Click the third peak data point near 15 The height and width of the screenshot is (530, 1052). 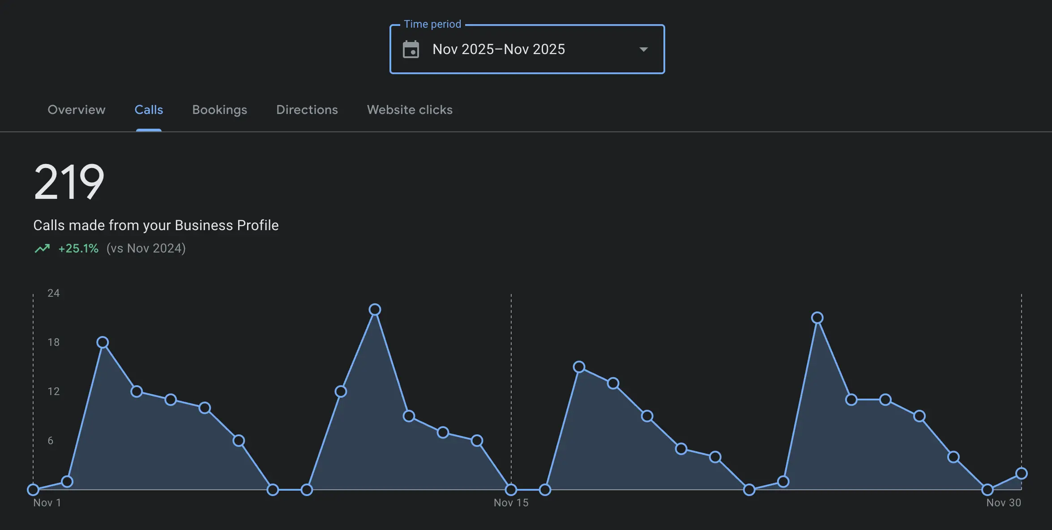pyautogui.click(x=579, y=367)
